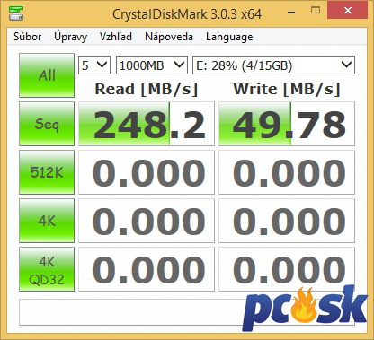Start the 4K QD32 benchmark test
The width and height of the screenshot is (374, 340).
pyautogui.click(x=47, y=269)
